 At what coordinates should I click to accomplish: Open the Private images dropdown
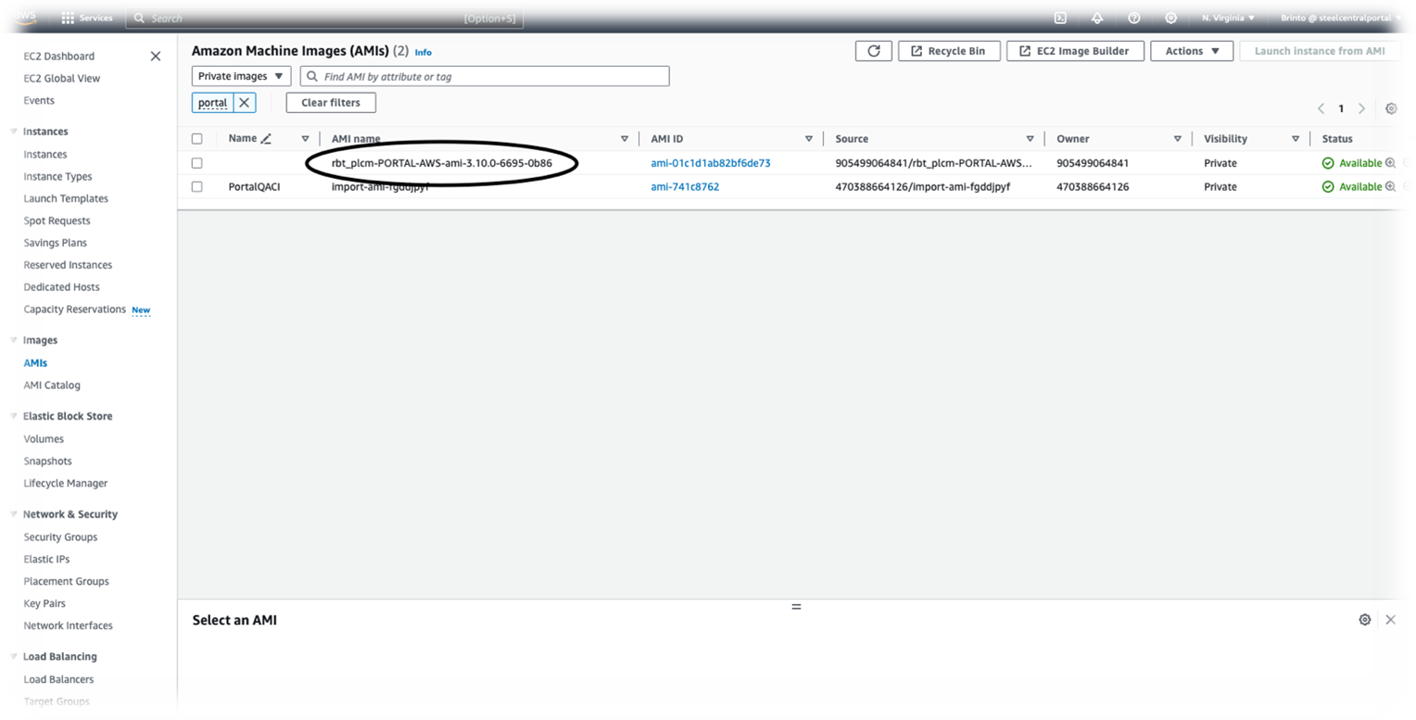(241, 76)
